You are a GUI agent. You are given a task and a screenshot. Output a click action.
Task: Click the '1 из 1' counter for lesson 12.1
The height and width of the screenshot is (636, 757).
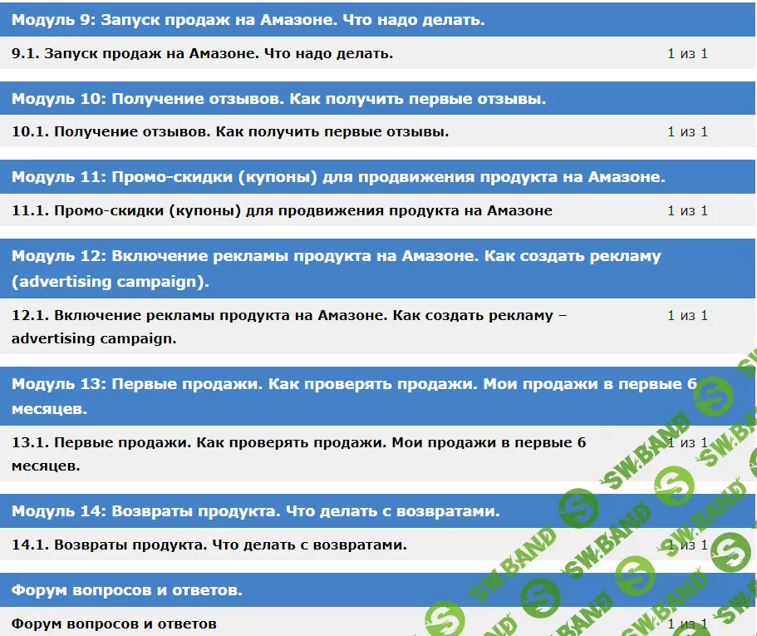click(x=687, y=315)
